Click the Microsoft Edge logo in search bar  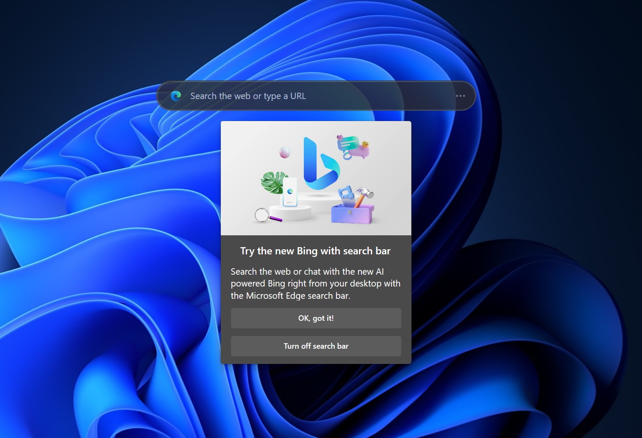point(176,96)
